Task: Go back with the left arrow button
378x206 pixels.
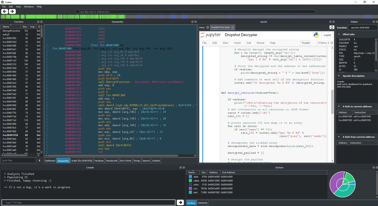Action: tap(5, 11)
